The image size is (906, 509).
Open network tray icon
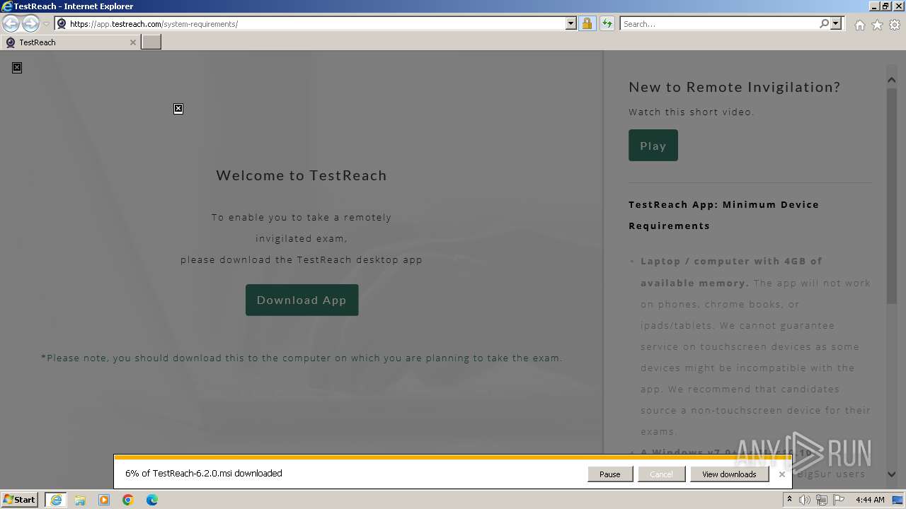(x=822, y=500)
